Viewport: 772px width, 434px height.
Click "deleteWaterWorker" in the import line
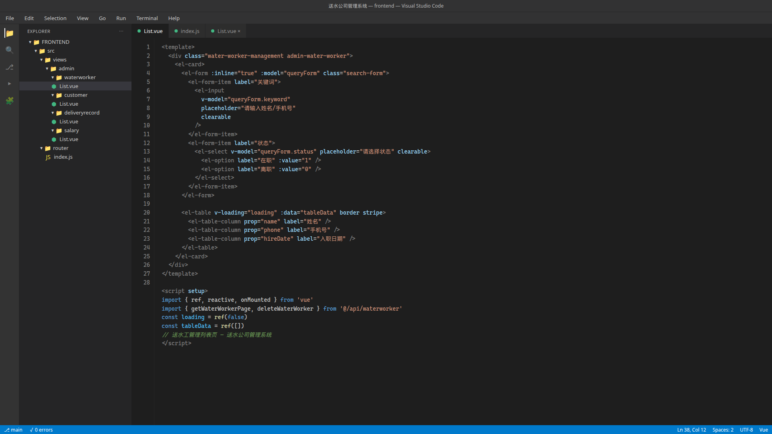coord(285,309)
